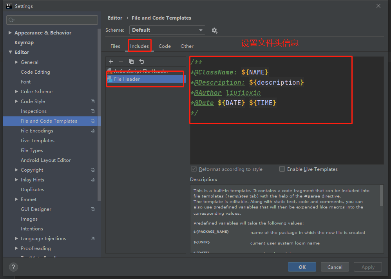
Task: Click the Editor breadcrumb link
Action: tap(115, 18)
